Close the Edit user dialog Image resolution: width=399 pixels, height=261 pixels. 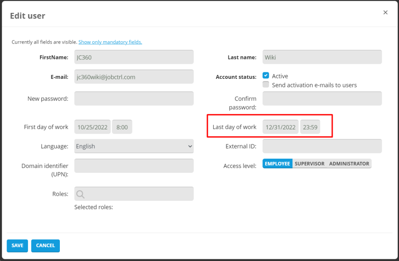click(x=385, y=12)
